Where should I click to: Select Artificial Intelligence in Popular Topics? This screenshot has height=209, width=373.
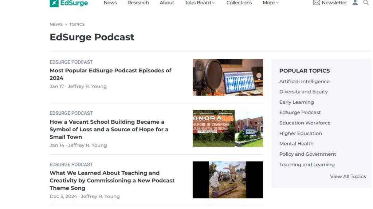pos(304,82)
